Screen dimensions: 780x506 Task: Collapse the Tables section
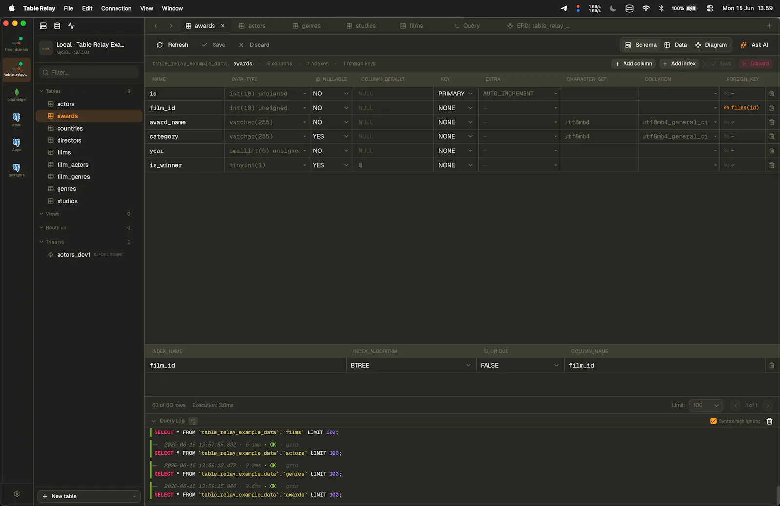pos(41,91)
